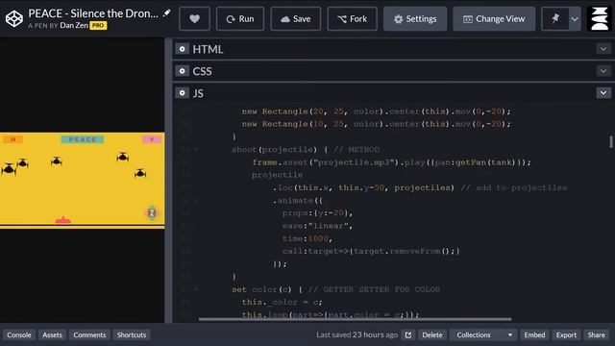
Task: Open the Dan Zen author profile link
Action: pos(74,26)
